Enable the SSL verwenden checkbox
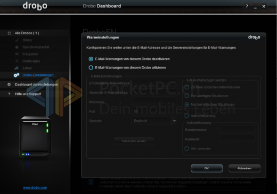Image resolution: width=277 pixels, height=194 pixels. (187, 148)
